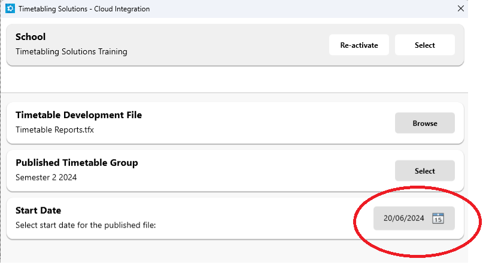Click the Timetabling Solutions app icon in title bar
486x277 pixels.
(10, 8)
